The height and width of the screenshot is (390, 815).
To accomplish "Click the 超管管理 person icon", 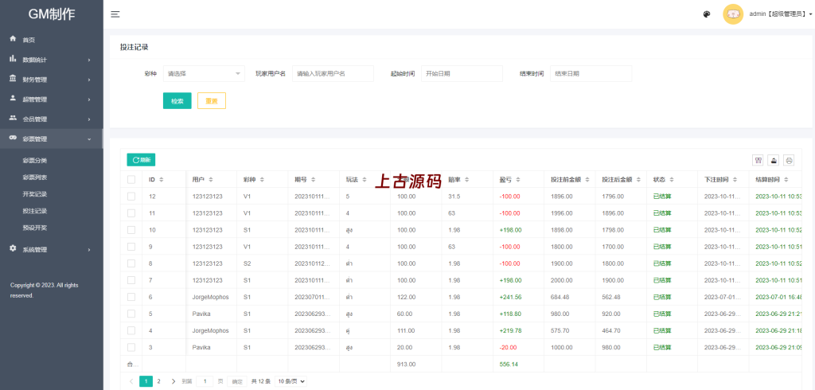I will (13, 98).
